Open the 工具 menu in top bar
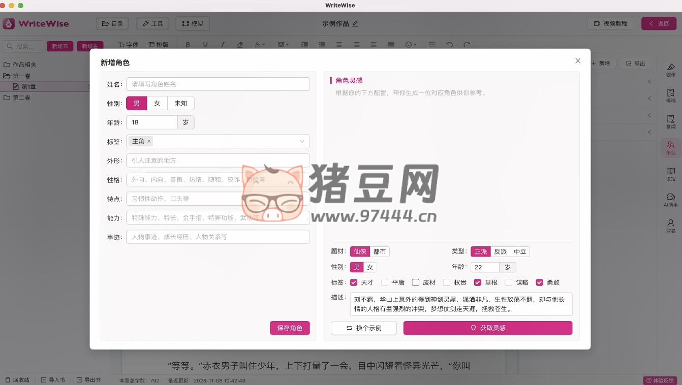The width and height of the screenshot is (682, 385). (152, 23)
